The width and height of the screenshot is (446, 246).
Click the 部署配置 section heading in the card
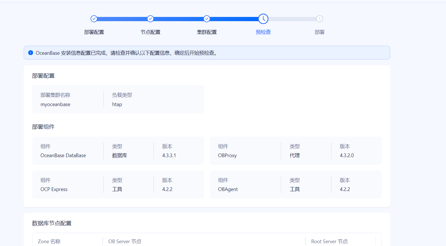(x=43, y=76)
